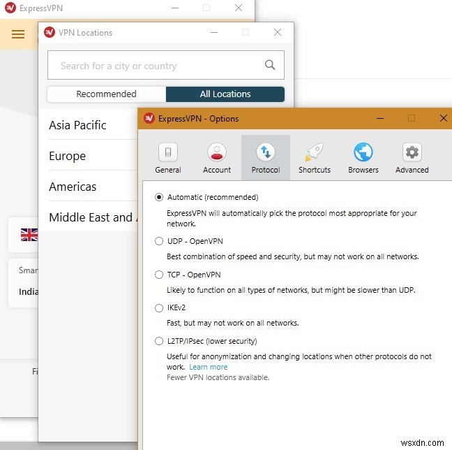Screen dimensions: 452x450
Task: Select L2TP/IPsec (lower security) protocol
Action: [159, 341]
